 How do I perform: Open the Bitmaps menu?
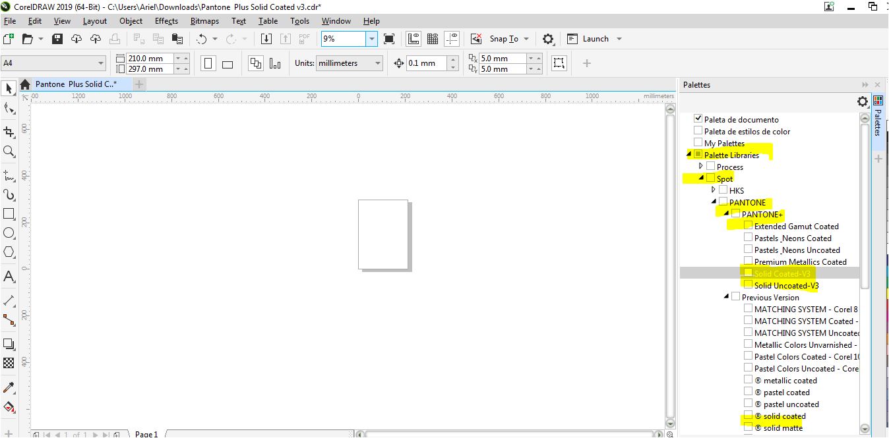pos(204,21)
